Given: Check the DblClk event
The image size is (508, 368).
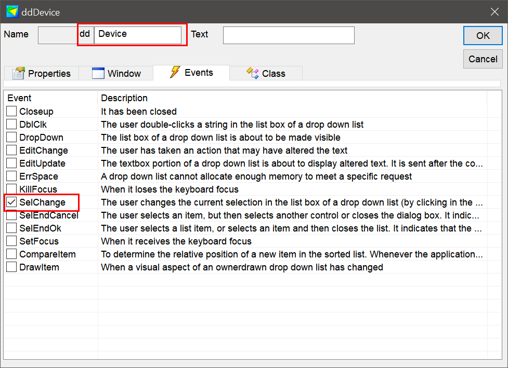Looking at the screenshot, I should pyautogui.click(x=11, y=124).
